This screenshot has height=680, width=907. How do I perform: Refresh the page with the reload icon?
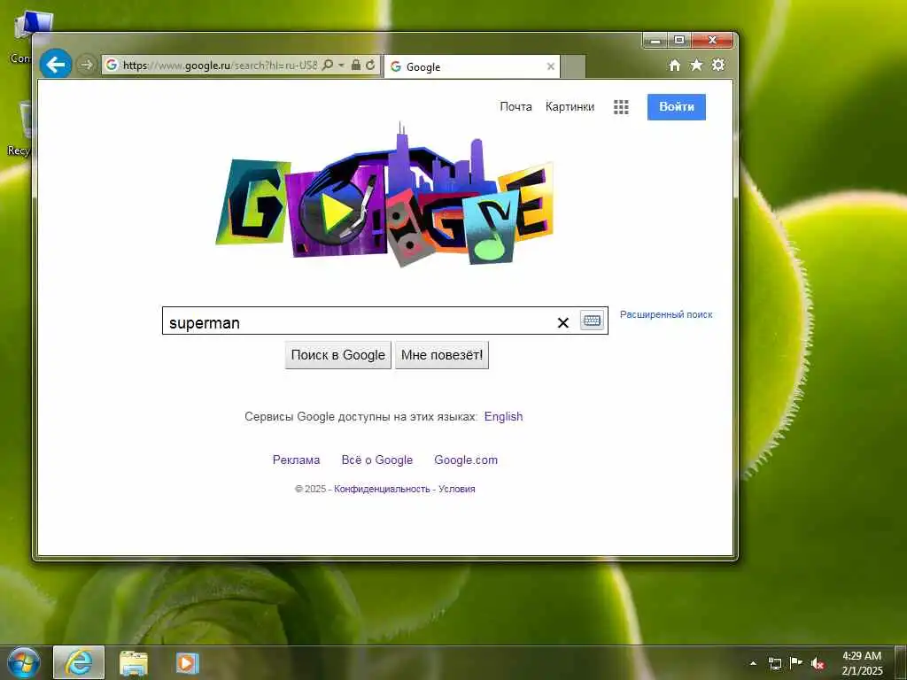(x=370, y=65)
